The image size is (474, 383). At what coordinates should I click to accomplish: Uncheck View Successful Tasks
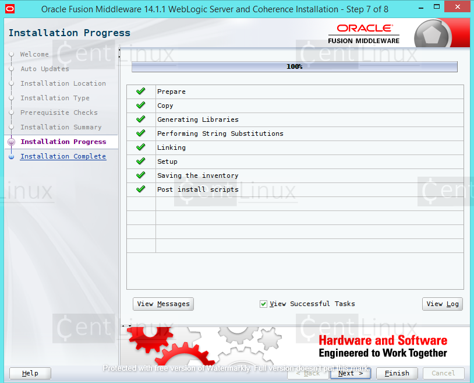tap(263, 304)
